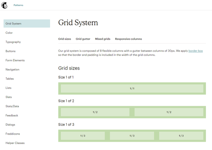Jump to the Grid sizes anchor tab
This screenshot has height=150, width=212.
coord(65,39)
